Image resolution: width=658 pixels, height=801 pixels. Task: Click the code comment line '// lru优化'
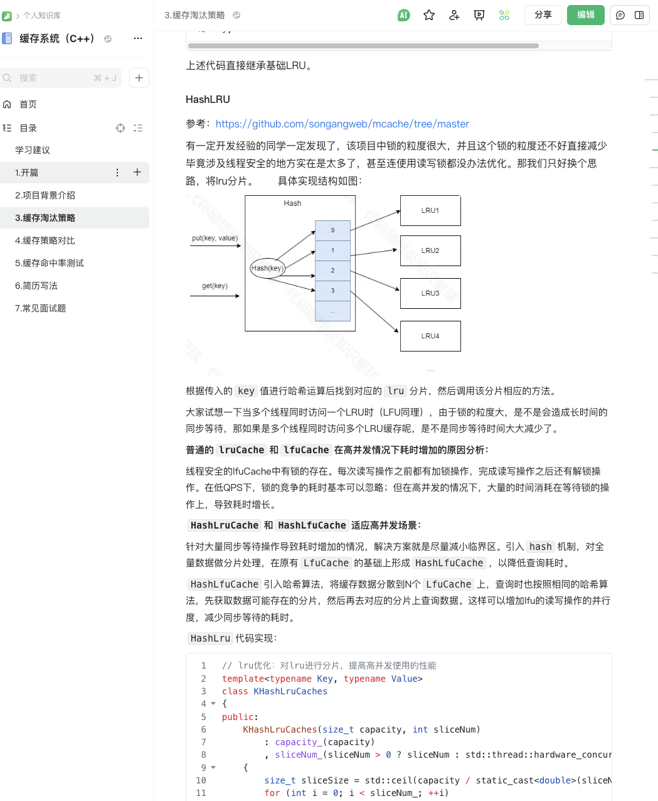pyautogui.click(x=329, y=665)
